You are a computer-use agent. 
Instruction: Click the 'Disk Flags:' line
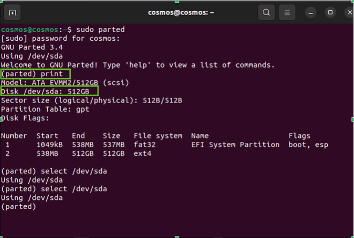(25, 118)
